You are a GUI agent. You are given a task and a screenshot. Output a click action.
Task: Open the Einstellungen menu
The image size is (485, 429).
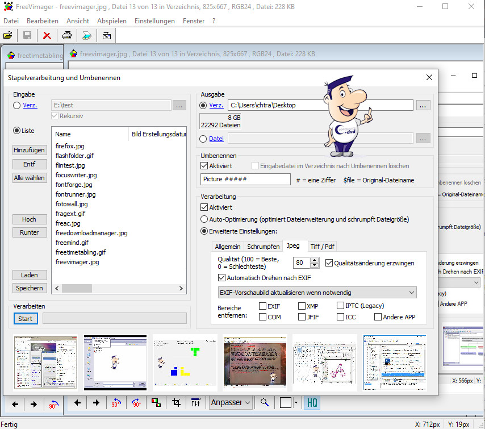pos(154,21)
